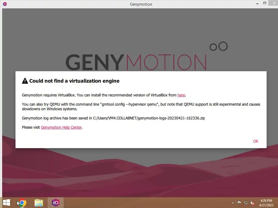Screen dimensions: 278x208
Task: Maximize the Genymotion window
Action: pyautogui.click(x=265, y=3)
